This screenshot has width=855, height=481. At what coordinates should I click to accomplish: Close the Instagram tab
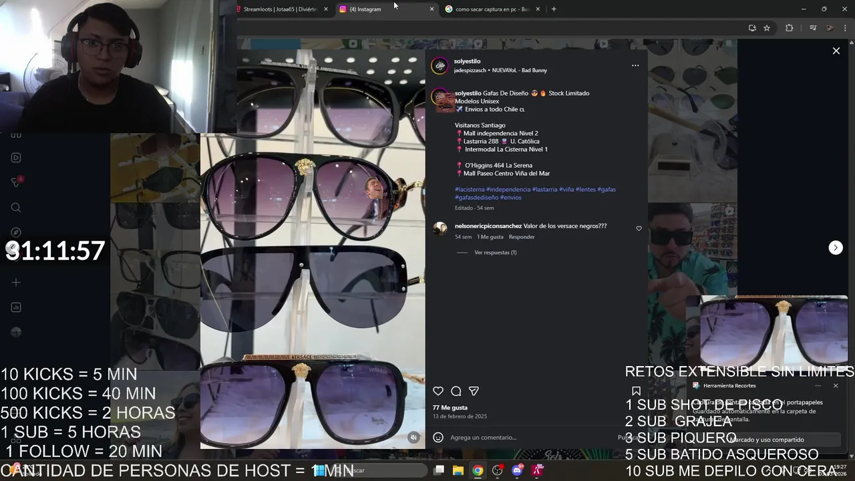pos(432,9)
